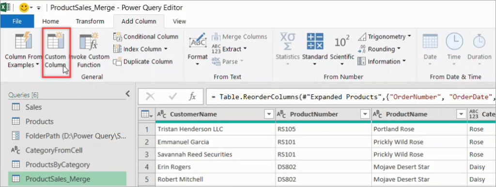Select cell Tristan Henderson LLC
The width and height of the screenshot is (496, 187).
click(215, 129)
